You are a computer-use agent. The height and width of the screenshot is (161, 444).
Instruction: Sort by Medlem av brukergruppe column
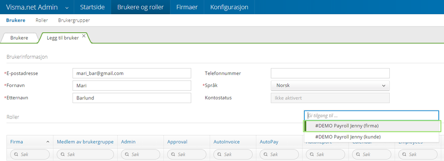point(85,142)
